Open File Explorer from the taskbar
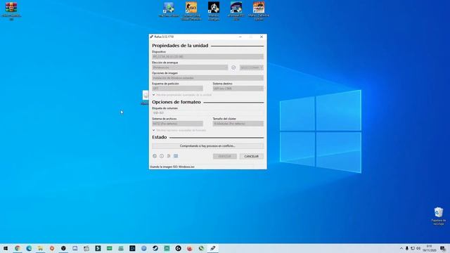This screenshot has height=253, width=450. tap(41, 248)
